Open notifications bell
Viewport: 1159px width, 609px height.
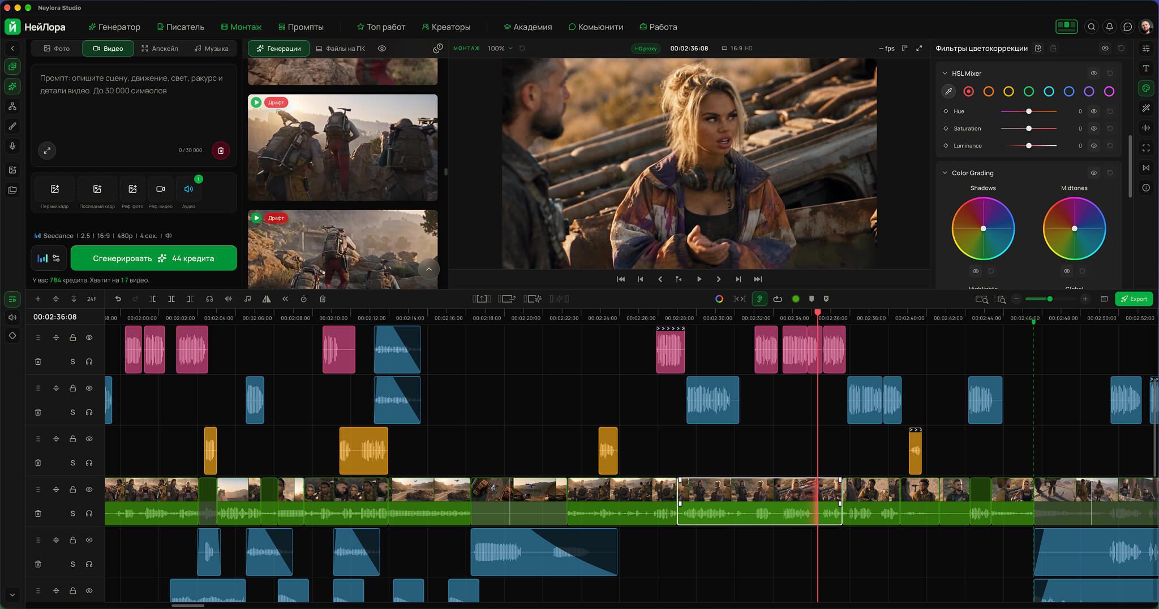click(x=1110, y=27)
